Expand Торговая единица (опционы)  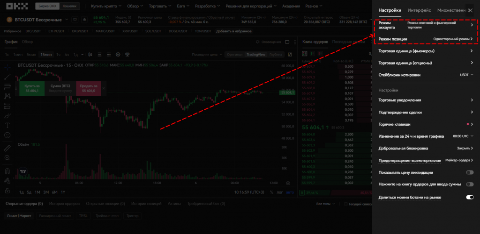(426, 63)
